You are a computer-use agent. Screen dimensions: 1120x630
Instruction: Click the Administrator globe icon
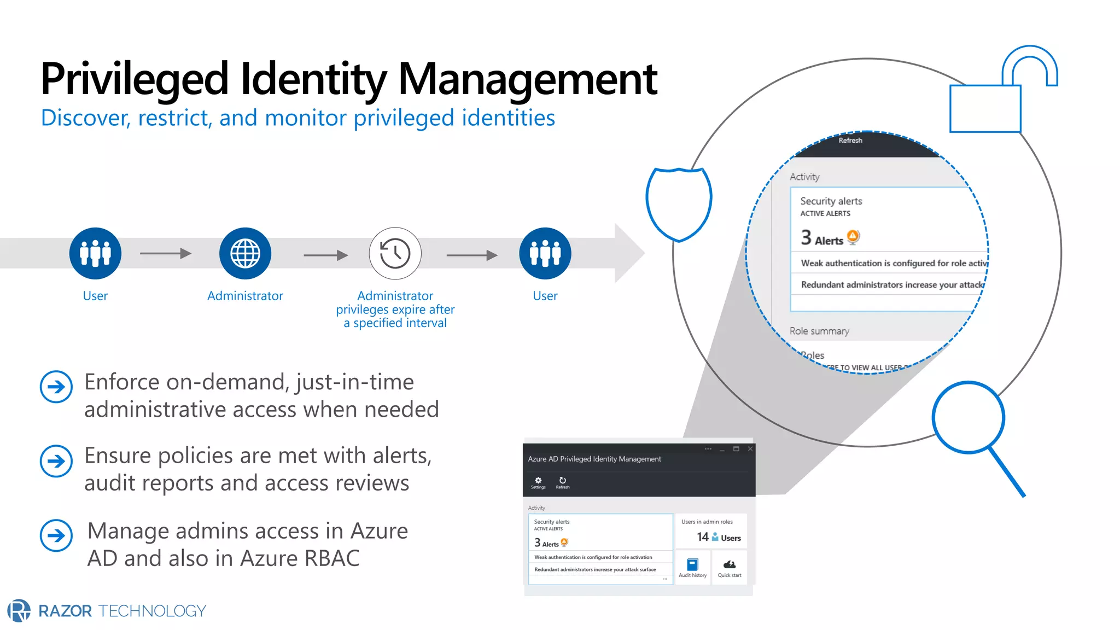245,253
